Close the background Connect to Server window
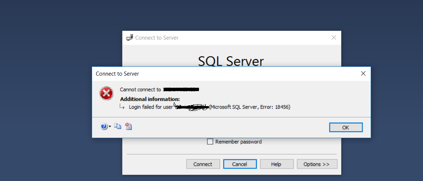 333,37
